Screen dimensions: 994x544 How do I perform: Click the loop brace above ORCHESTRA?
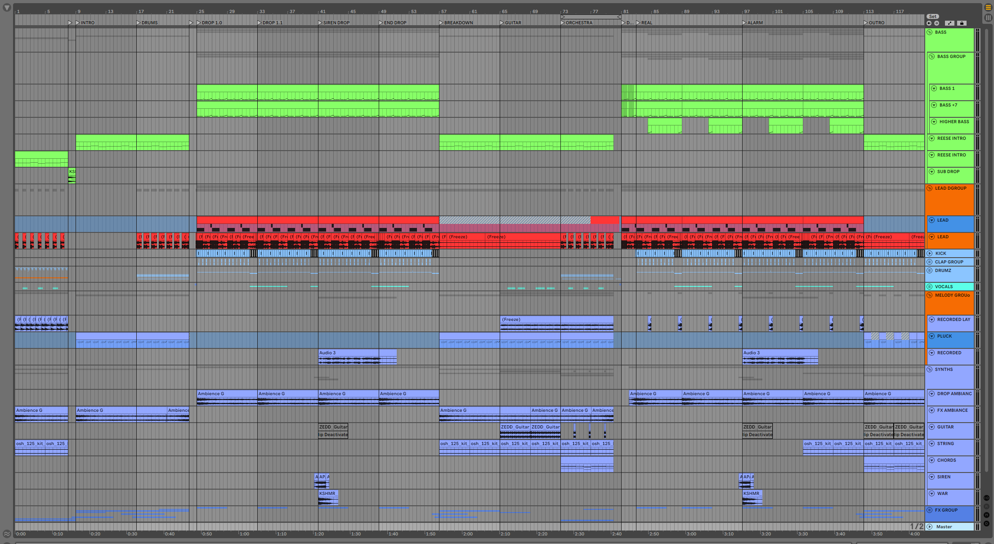591,17
